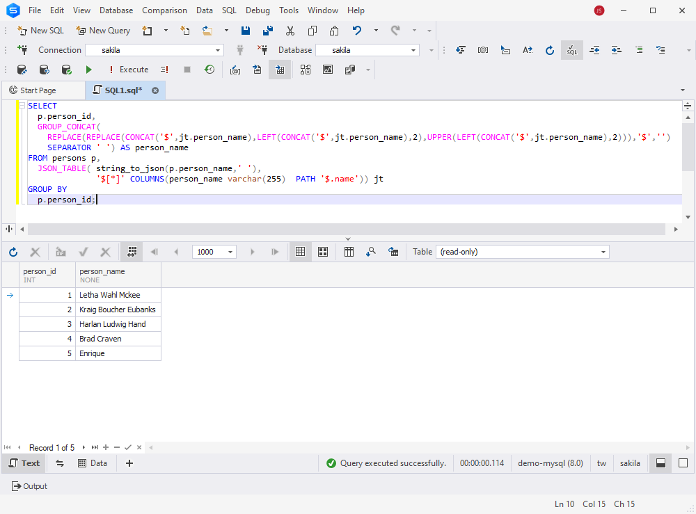Click the Refresh data icon in grid toolbar
696x514 pixels.
13,252
